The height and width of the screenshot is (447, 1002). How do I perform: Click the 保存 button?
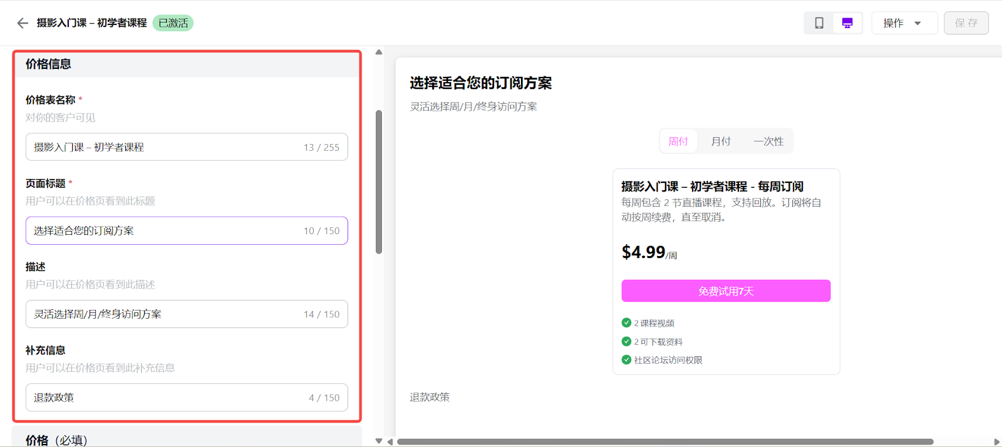[x=966, y=23]
